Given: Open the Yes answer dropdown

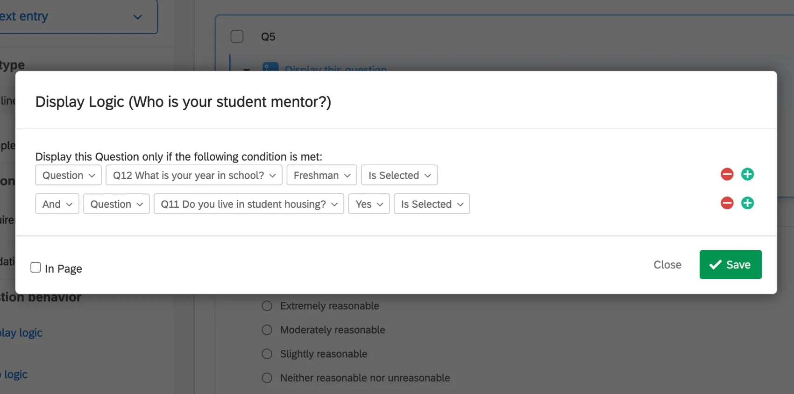Looking at the screenshot, I should pos(369,204).
